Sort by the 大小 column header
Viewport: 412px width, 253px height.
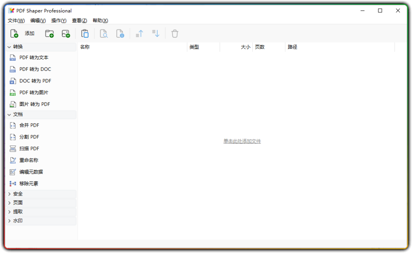tap(236, 47)
